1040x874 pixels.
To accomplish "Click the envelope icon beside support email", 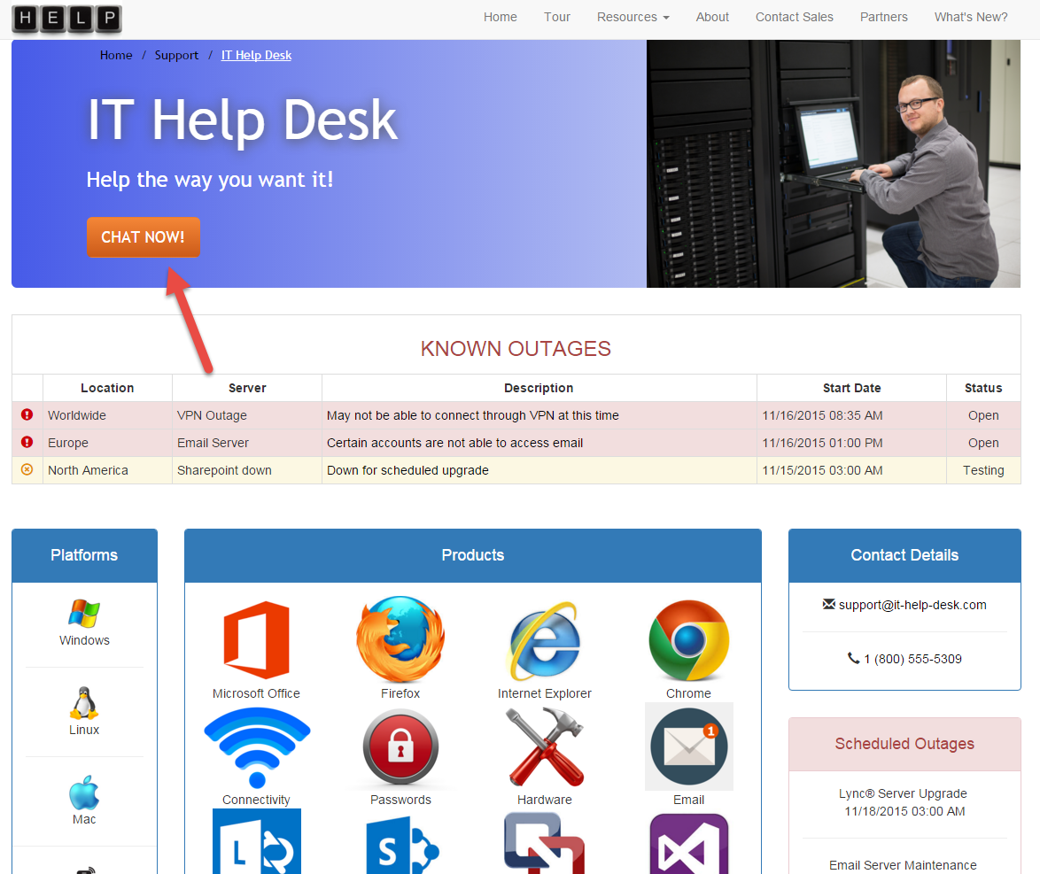I will click(x=828, y=604).
